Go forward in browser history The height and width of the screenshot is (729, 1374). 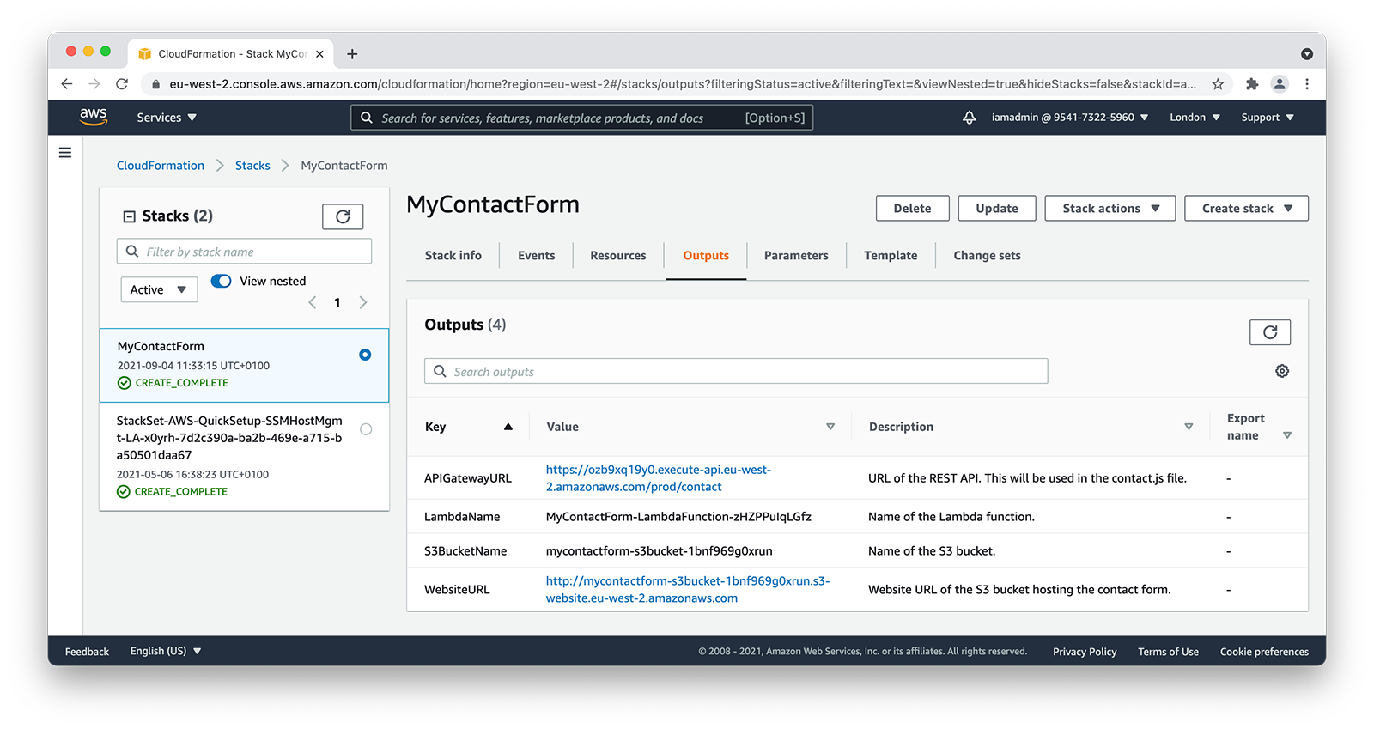pyautogui.click(x=94, y=84)
